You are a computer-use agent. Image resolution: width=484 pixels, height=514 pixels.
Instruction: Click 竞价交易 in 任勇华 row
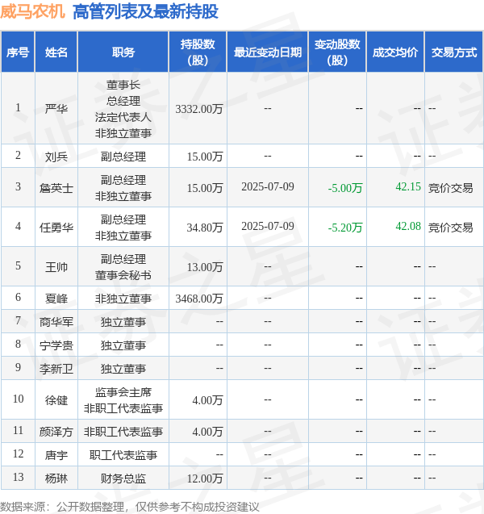point(451,228)
